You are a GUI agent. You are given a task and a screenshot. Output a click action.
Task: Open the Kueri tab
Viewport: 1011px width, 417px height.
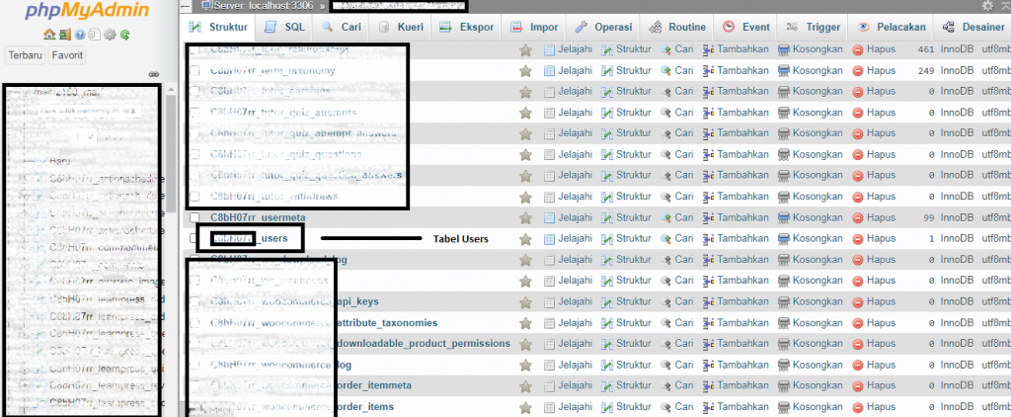pyautogui.click(x=401, y=28)
